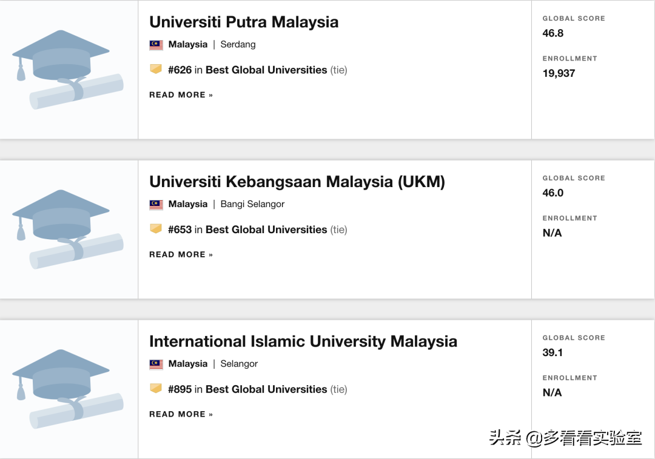The image size is (655, 459).
Task: Click Malaysia flag icon beside Serdang
Action: pyautogui.click(x=156, y=45)
